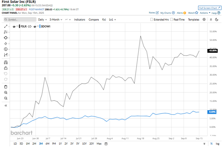Open Notes link
Viewport: 222px width, 148px height.
coord(154,13)
